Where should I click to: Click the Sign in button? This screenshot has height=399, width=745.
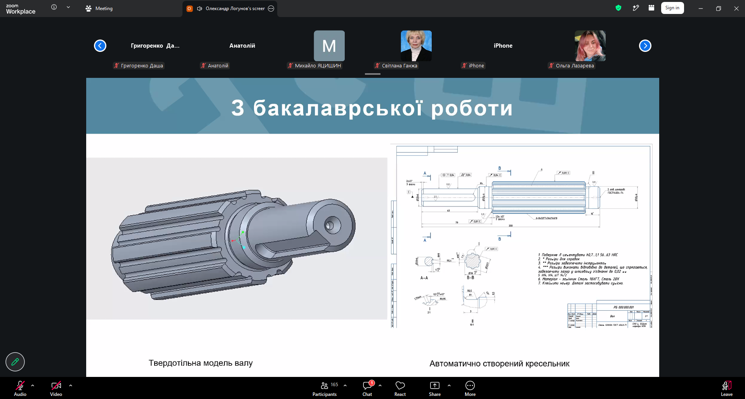tap(672, 8)
